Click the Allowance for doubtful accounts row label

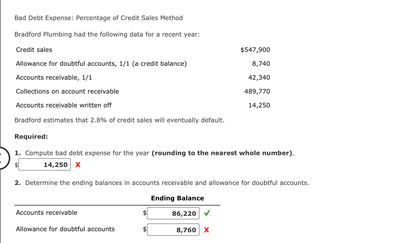point(65,229)
